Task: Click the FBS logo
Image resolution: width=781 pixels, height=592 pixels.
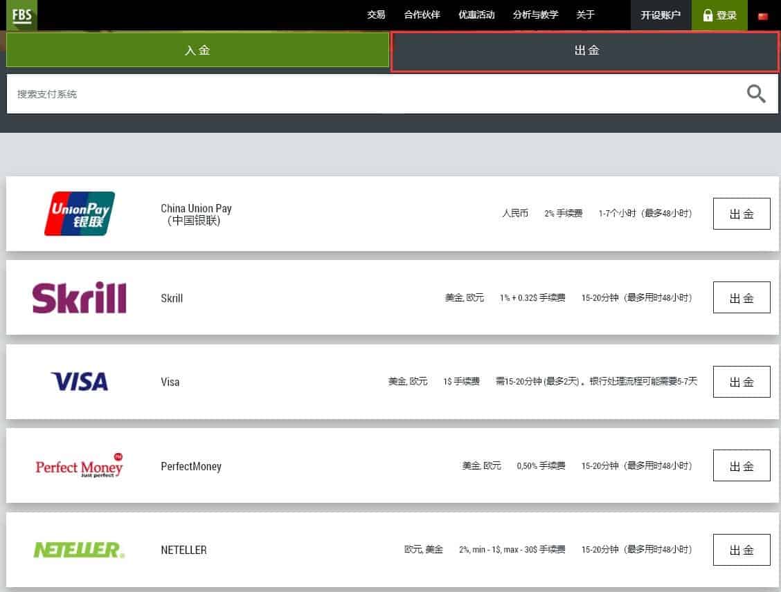Action: [21, 15]
